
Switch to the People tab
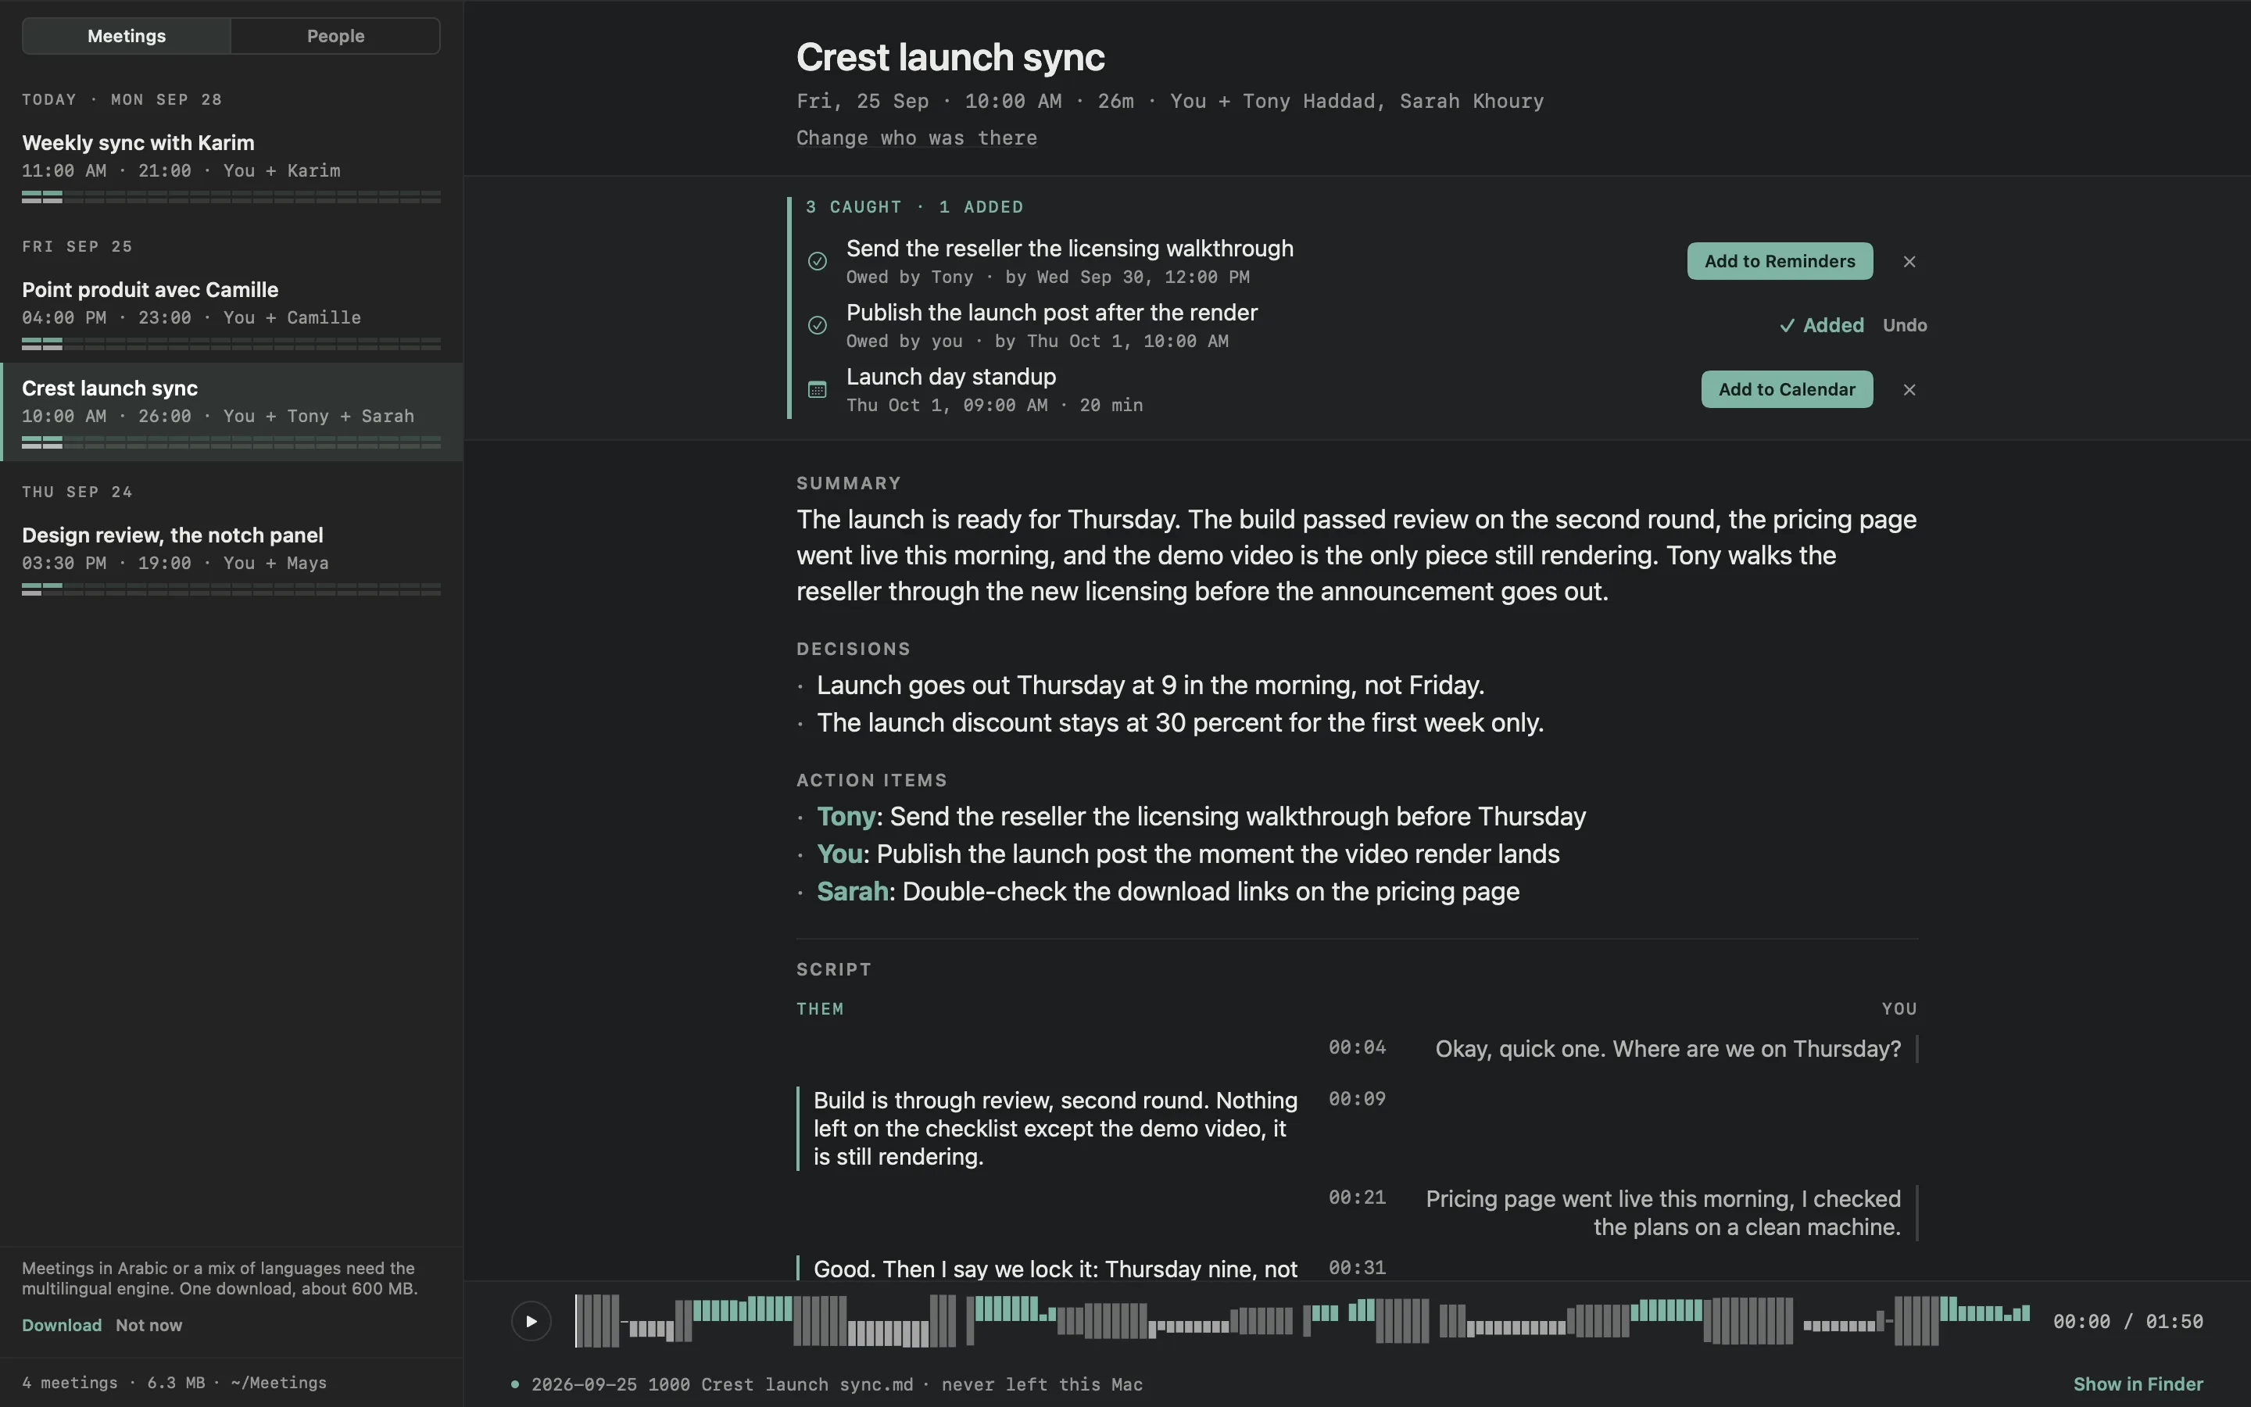point(336,36)
